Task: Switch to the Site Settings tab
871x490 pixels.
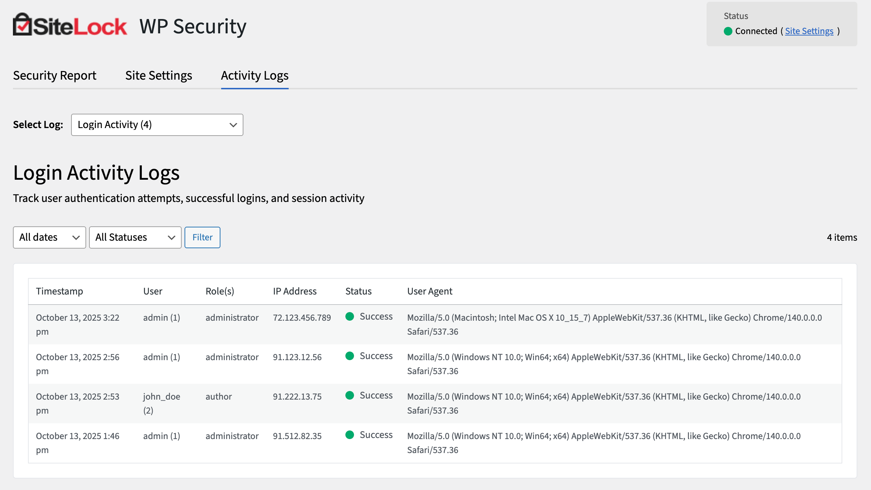Action: pos(158,75)
